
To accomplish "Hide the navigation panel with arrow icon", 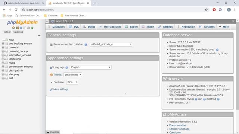I will pos(47,22).
